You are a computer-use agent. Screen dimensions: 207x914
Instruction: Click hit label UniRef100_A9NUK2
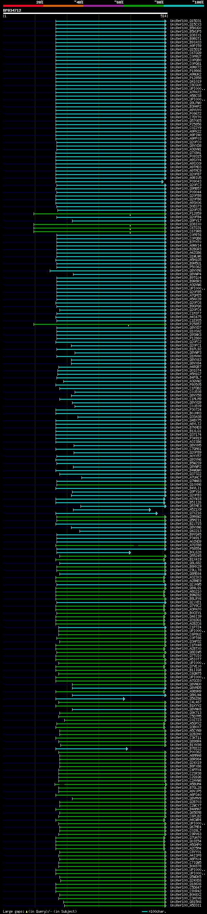pos(185,75)
